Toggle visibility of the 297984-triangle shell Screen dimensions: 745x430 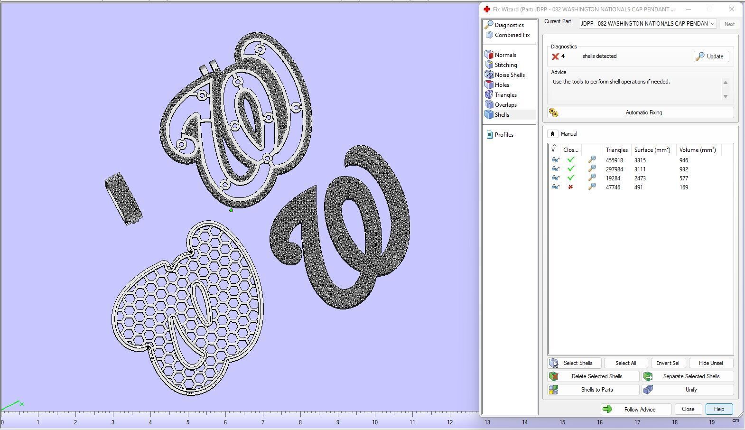(555, 169)
